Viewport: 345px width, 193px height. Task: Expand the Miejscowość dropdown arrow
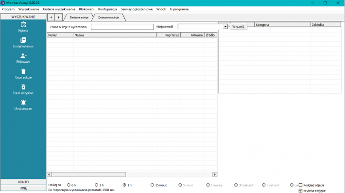click(225, 27)
